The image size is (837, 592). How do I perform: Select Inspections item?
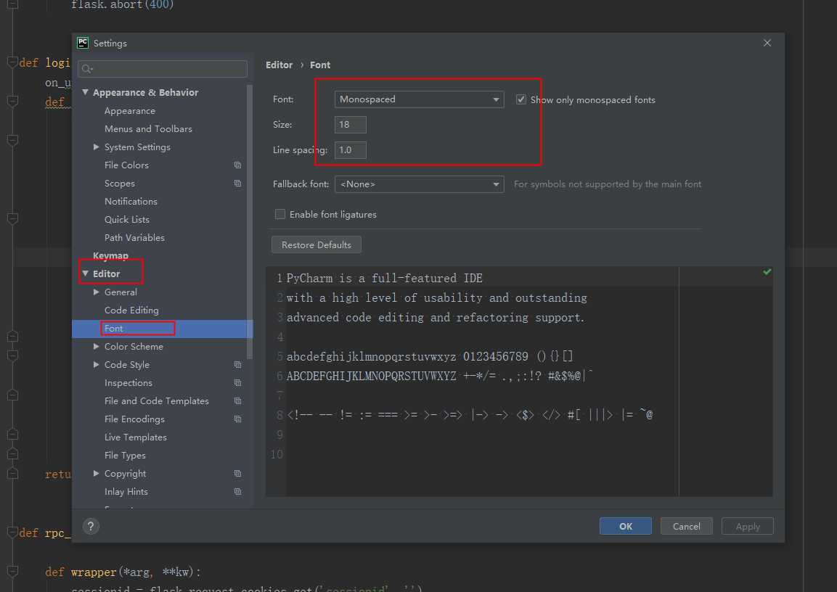tap(128, 383)
